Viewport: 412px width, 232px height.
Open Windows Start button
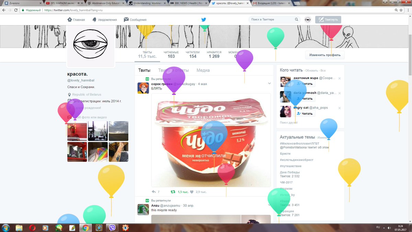[x=6, y=227]
